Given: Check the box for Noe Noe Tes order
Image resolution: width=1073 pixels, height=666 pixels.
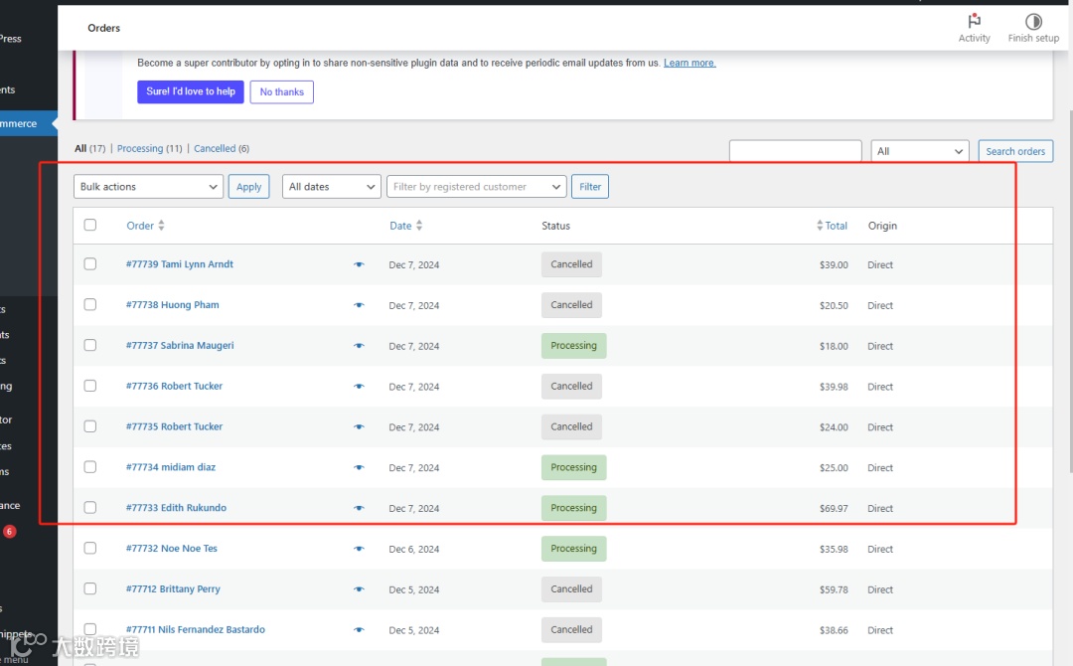Looking at the screenshot, I should (90, 548).
